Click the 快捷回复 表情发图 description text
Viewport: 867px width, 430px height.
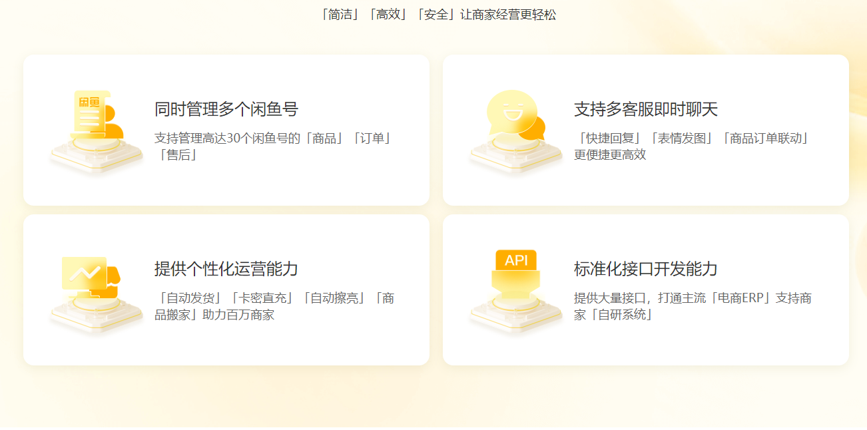point(694,146)
